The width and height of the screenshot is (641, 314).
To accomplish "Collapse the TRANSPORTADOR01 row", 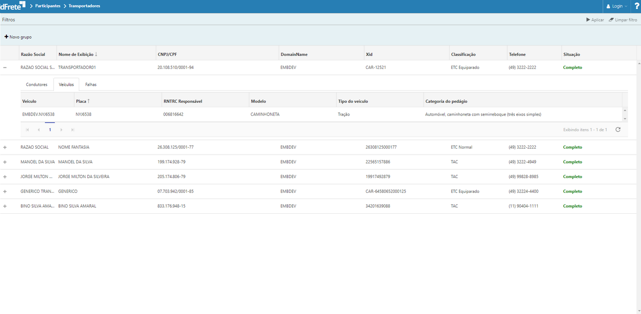I will coord(5,67).
